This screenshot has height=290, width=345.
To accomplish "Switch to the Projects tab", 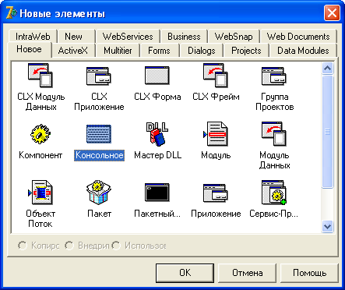I will pyautogui.click(x=246, y=51).
